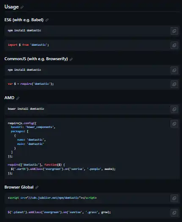
Task: Click the 'packages: [' line
Action: (19, 131)
